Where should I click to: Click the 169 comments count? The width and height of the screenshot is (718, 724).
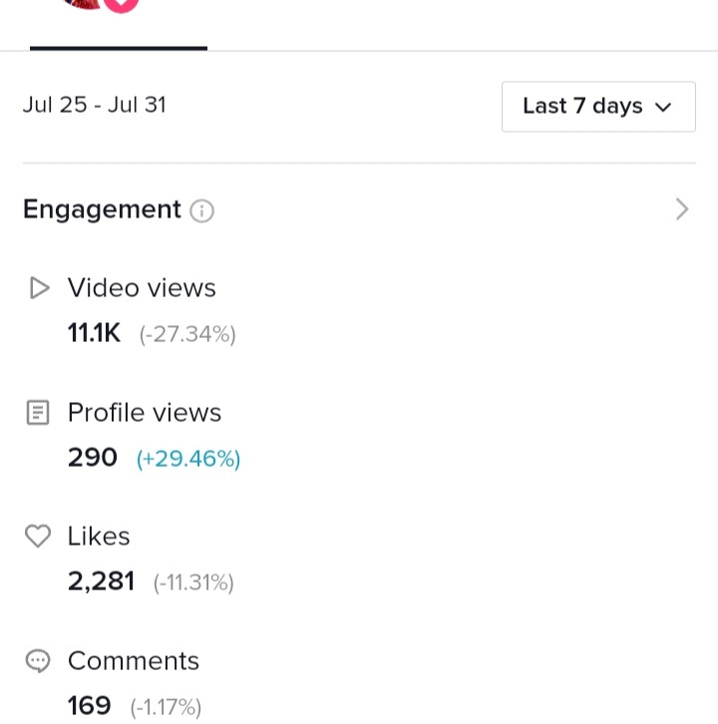(x=89, y=705)
